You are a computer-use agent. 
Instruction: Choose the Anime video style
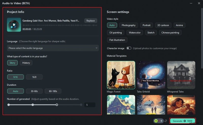tap(180, 25)
